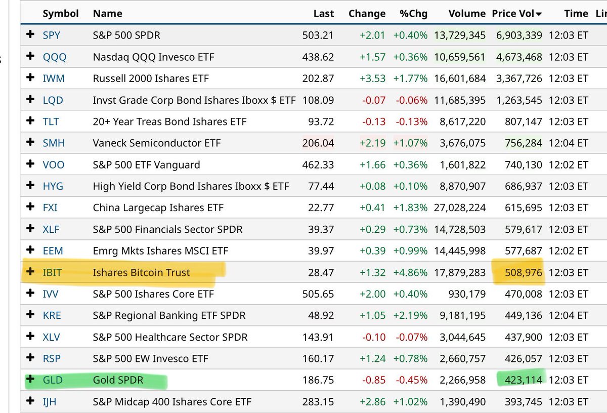Expand the SPY row plus icon
This screenshot has height=413, width=607.
30,34
